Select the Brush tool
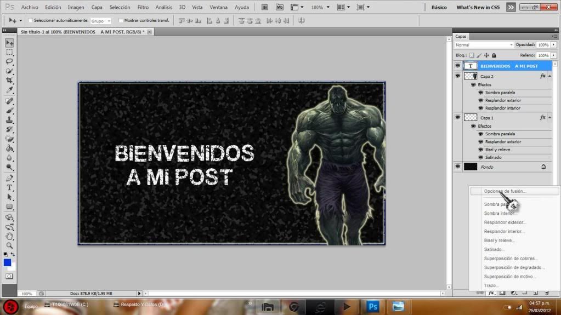The height and width of the screenshot is (315, 561). 10,111
